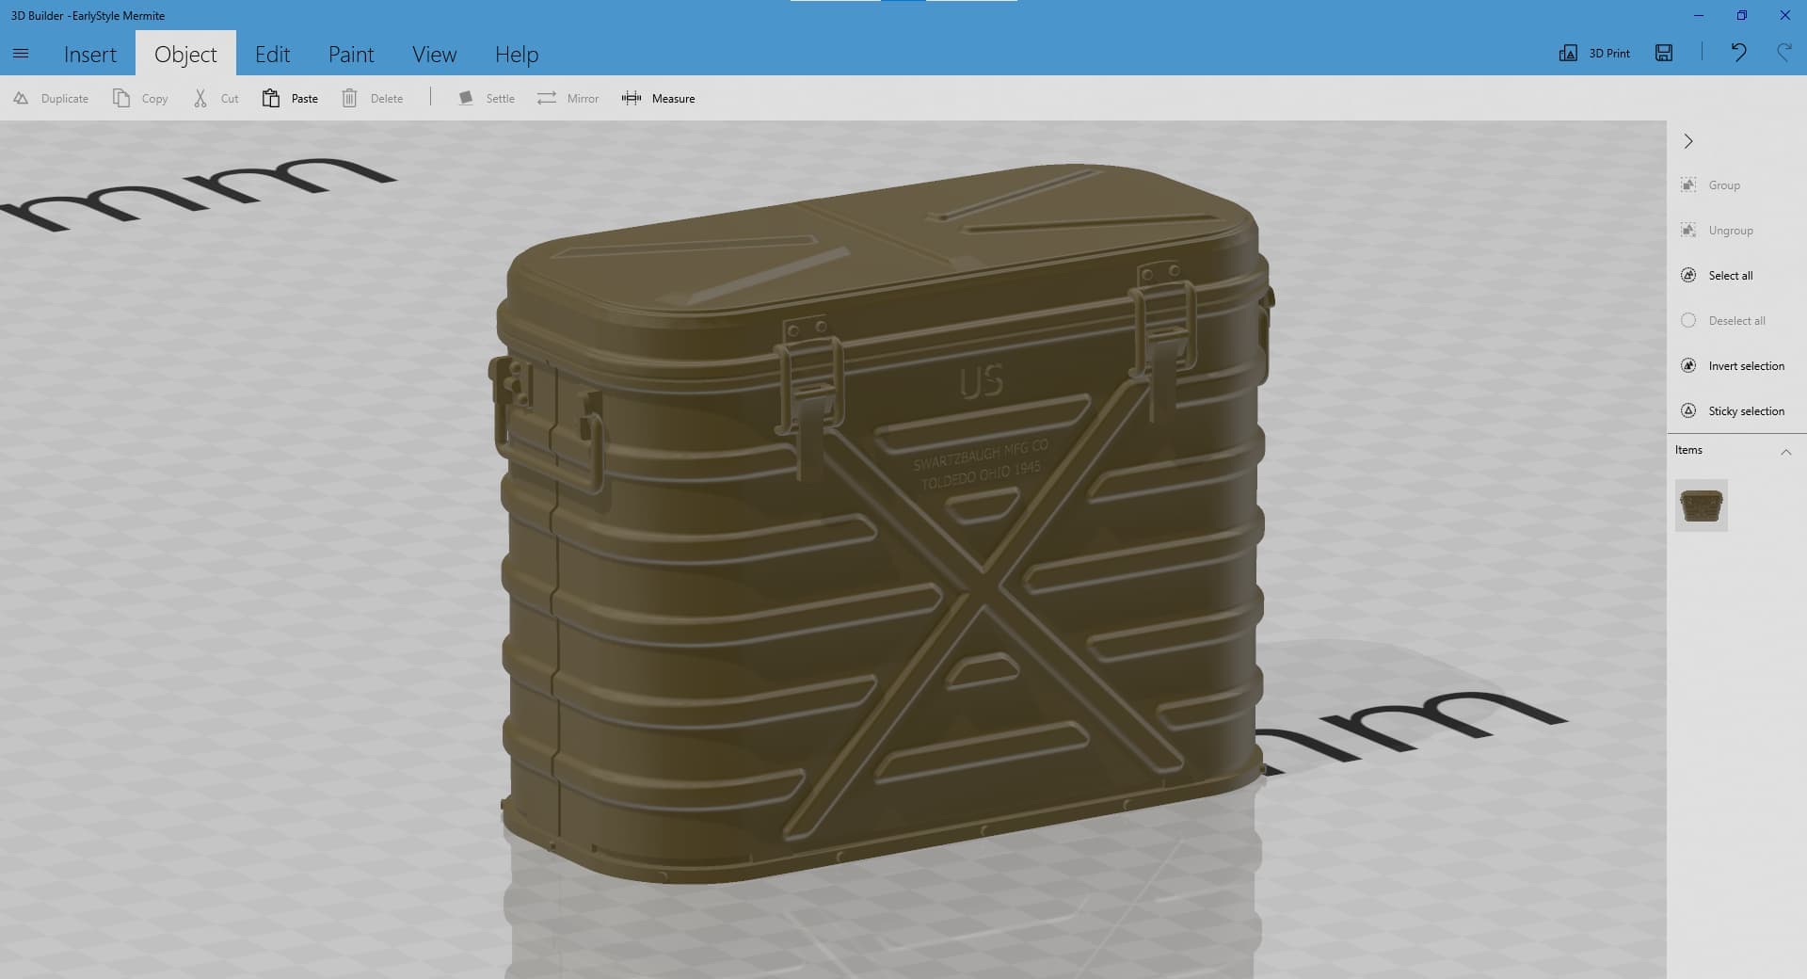Click the Paste clipboard icon
The height and width of the screenshot is (979, 1807).
(x=271, y=98)
